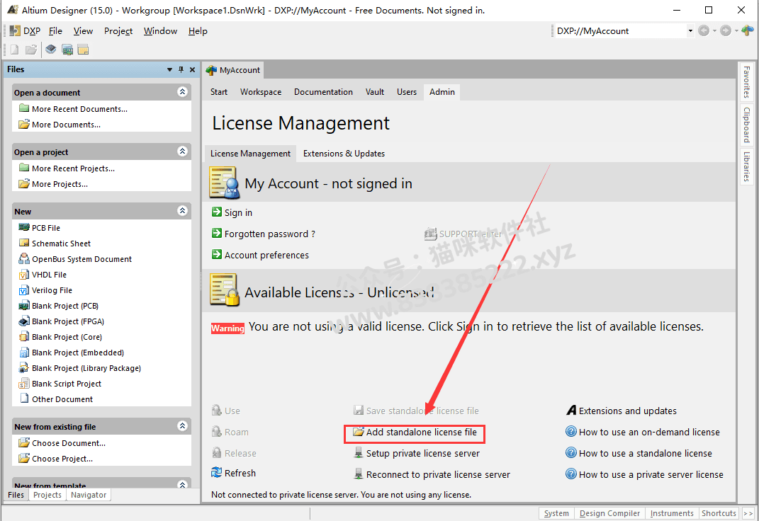Open the Window menu
Screen dimensions: 759x521
click(160, 31)
